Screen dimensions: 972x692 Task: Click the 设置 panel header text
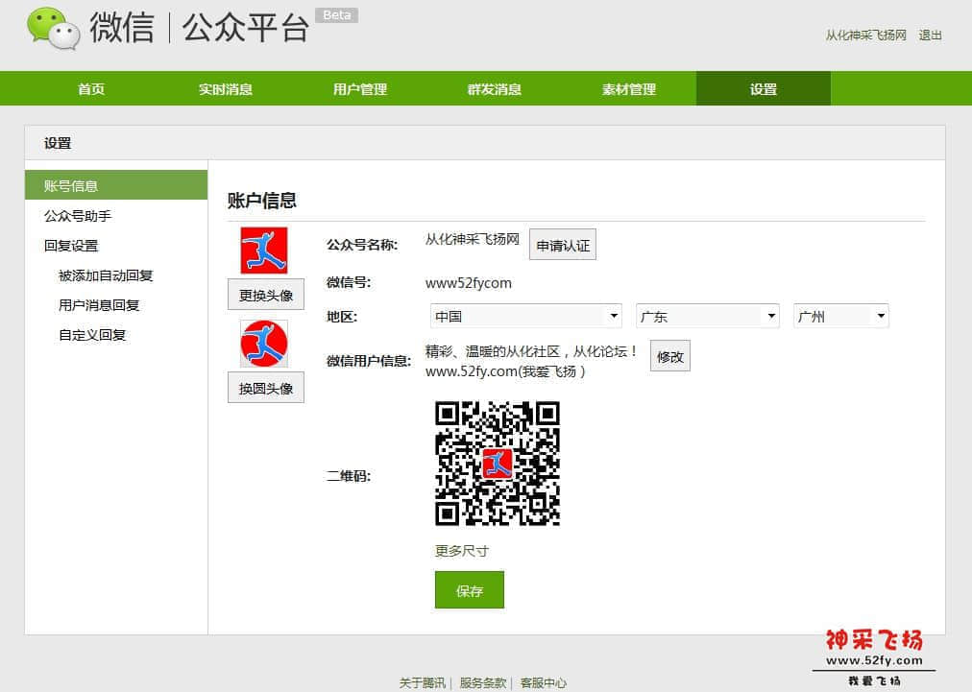(x=58, y=143)
